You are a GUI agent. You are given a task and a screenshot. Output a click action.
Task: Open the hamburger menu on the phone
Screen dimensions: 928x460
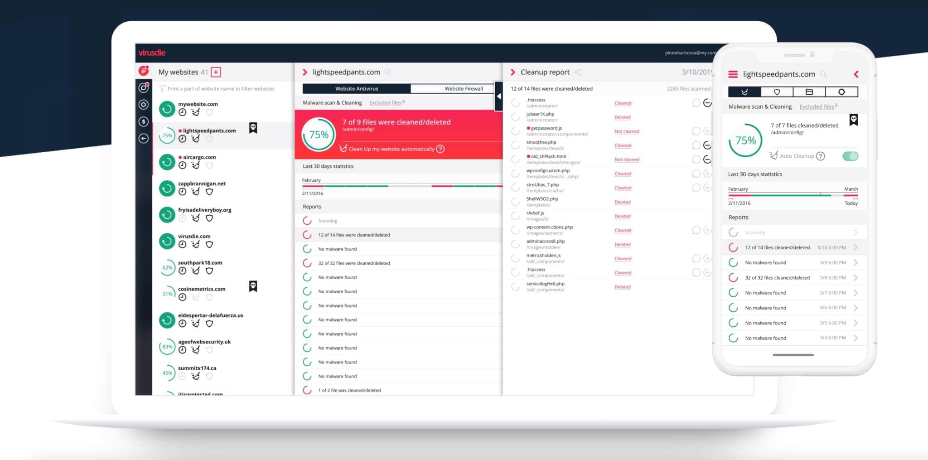[x=733, y=74]
